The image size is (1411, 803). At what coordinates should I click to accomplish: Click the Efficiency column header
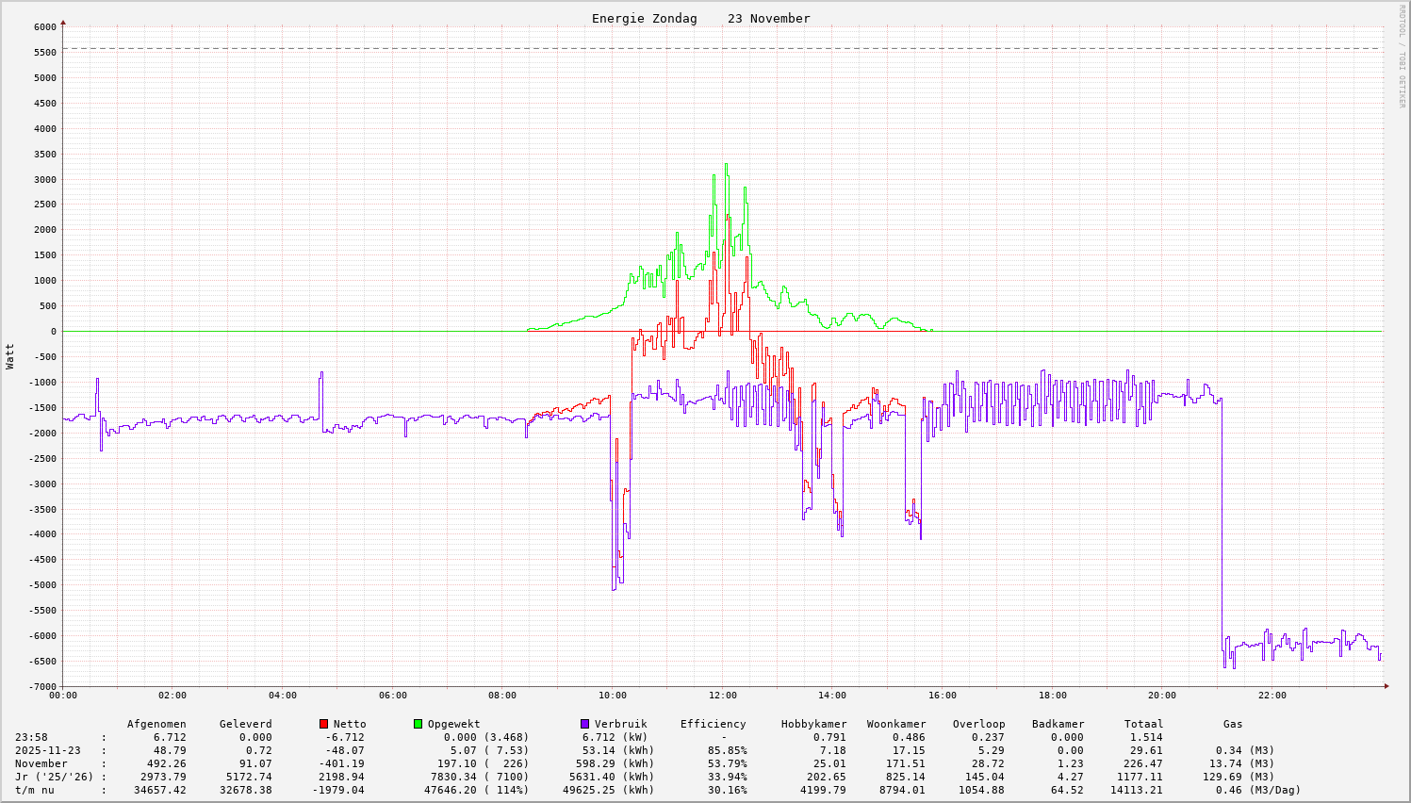tap(713, 724)
